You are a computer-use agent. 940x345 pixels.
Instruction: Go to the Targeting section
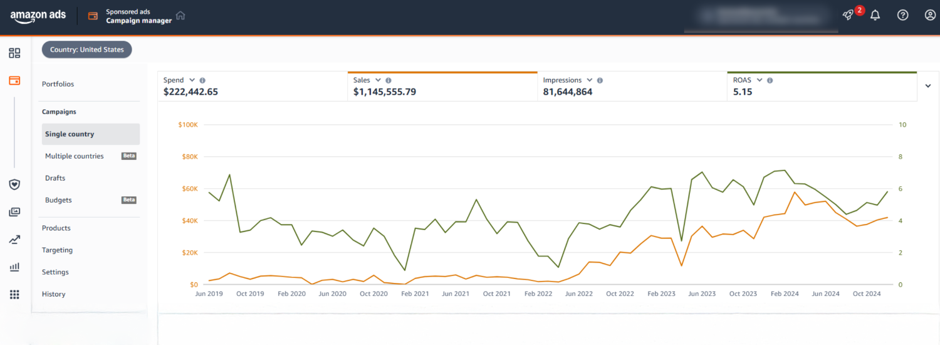tap(57, 250)
